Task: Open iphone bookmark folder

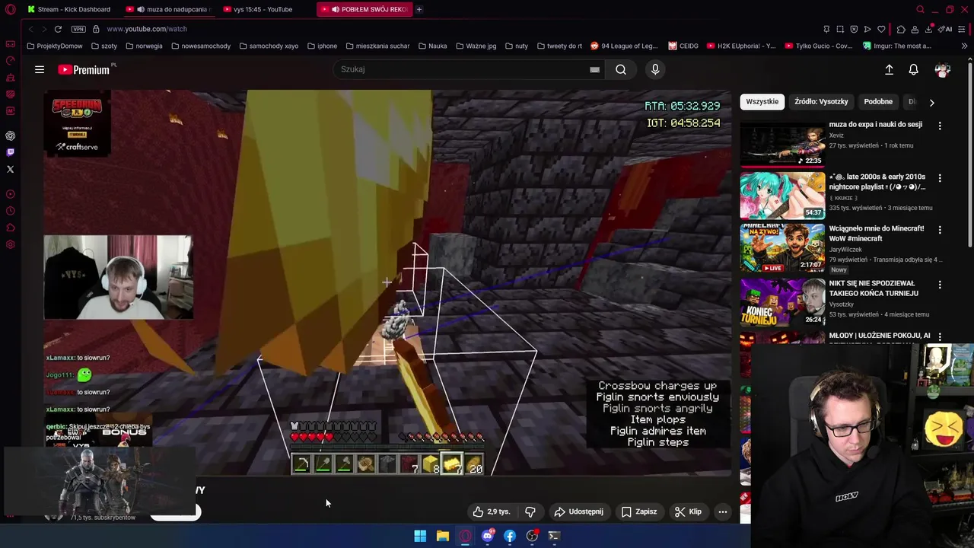Action: (x=322, y=46)
